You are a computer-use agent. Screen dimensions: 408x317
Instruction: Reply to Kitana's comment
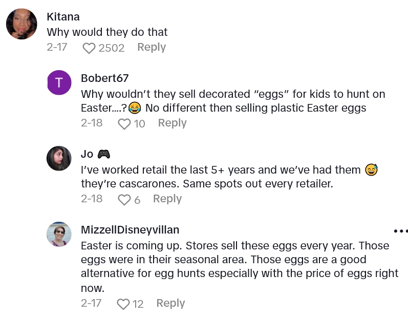(x=152, y=48)
